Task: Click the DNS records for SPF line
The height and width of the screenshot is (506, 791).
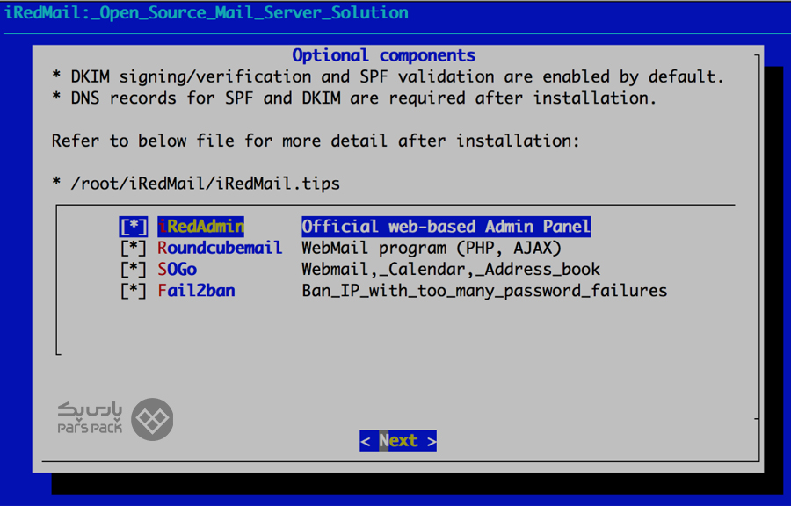Action: 354,98
